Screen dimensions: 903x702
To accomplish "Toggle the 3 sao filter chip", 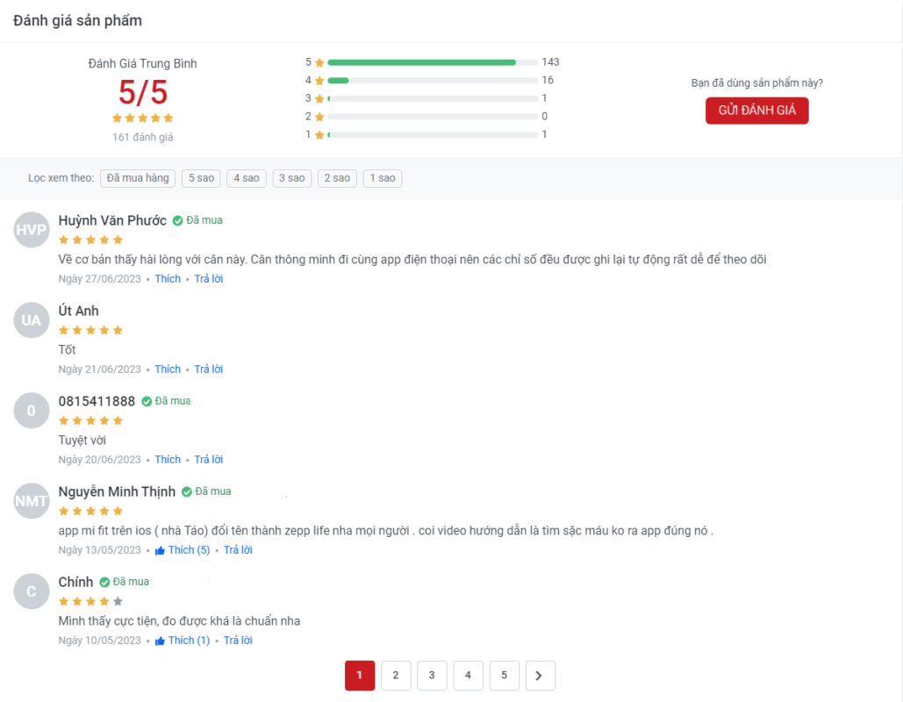I will pos(291,178).
